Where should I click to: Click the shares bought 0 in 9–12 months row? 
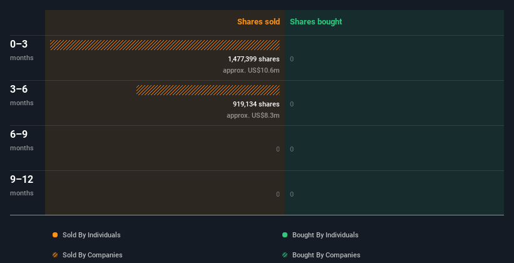point(292,194)
